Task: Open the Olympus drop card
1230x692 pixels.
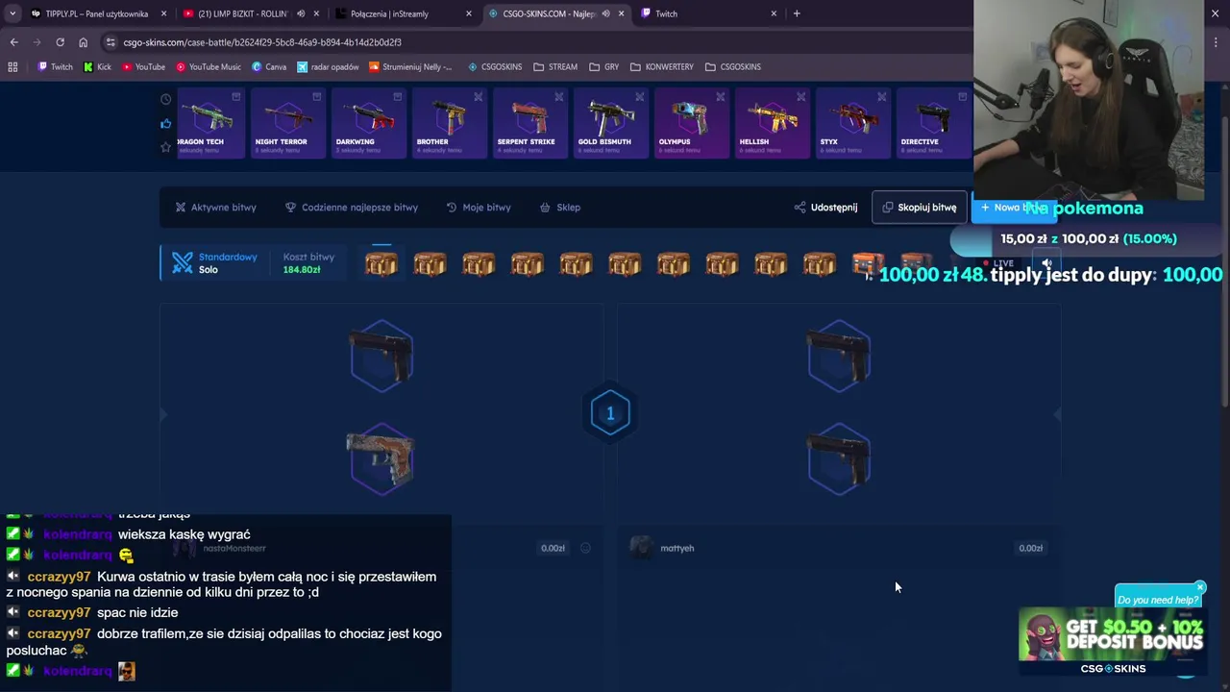Action: (x=691, y=123)
